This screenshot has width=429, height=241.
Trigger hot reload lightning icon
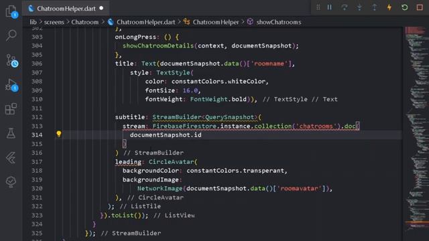click(x=389, y=7)
